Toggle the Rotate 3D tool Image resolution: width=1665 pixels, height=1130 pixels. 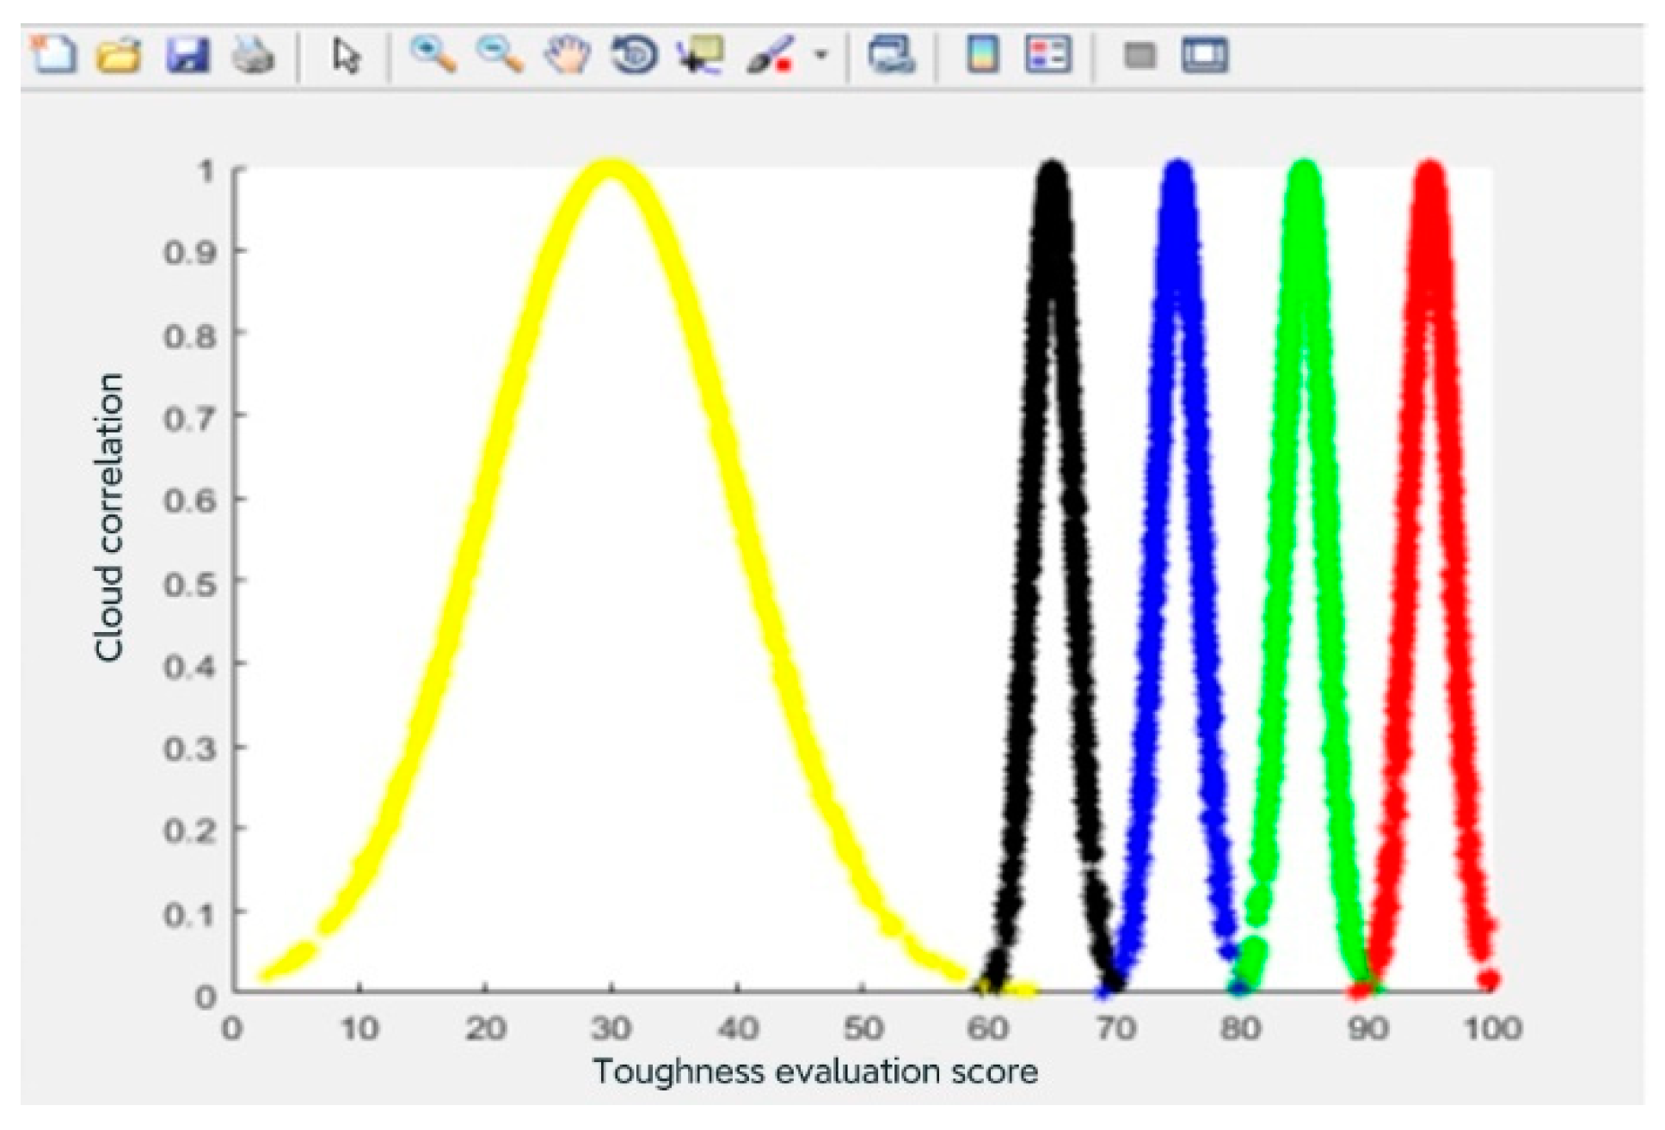[635, 56]
